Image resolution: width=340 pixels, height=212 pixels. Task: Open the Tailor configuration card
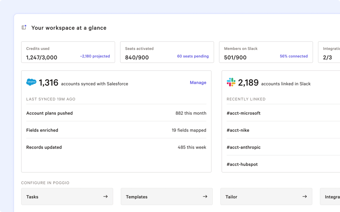266,196
